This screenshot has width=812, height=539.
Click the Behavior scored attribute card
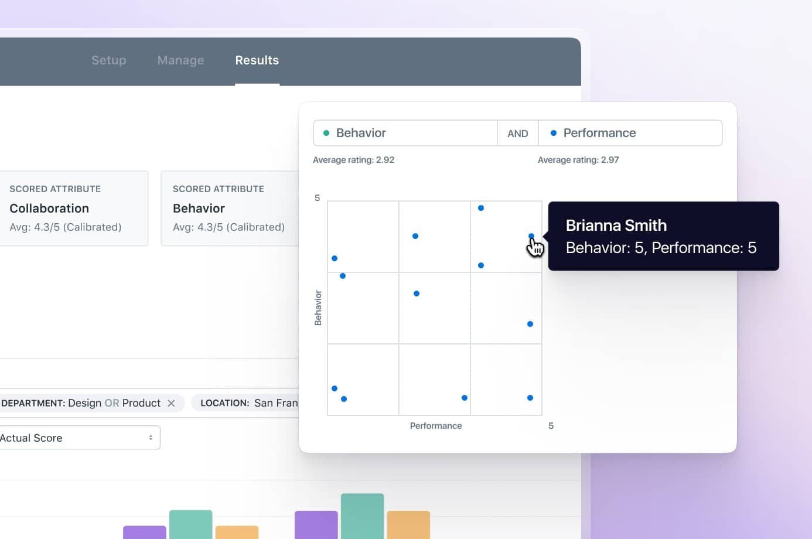229,208
